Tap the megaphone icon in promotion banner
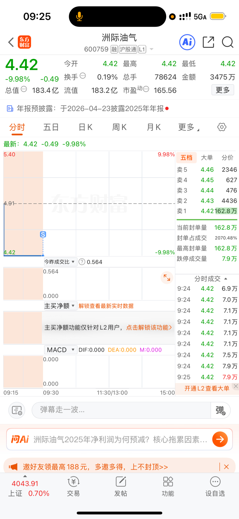This screenshot has height=519, width=239. coord(13,467)
